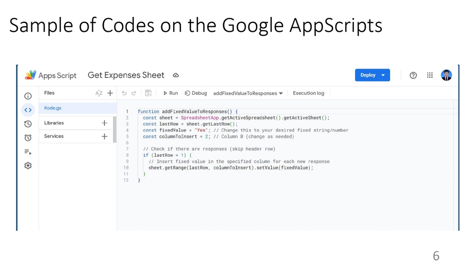Open the Execution log

click(x=308, y=93)
